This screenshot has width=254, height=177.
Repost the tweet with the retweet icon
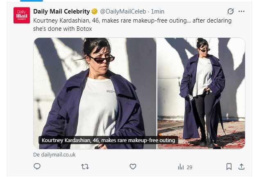click(x=85, y=166)
